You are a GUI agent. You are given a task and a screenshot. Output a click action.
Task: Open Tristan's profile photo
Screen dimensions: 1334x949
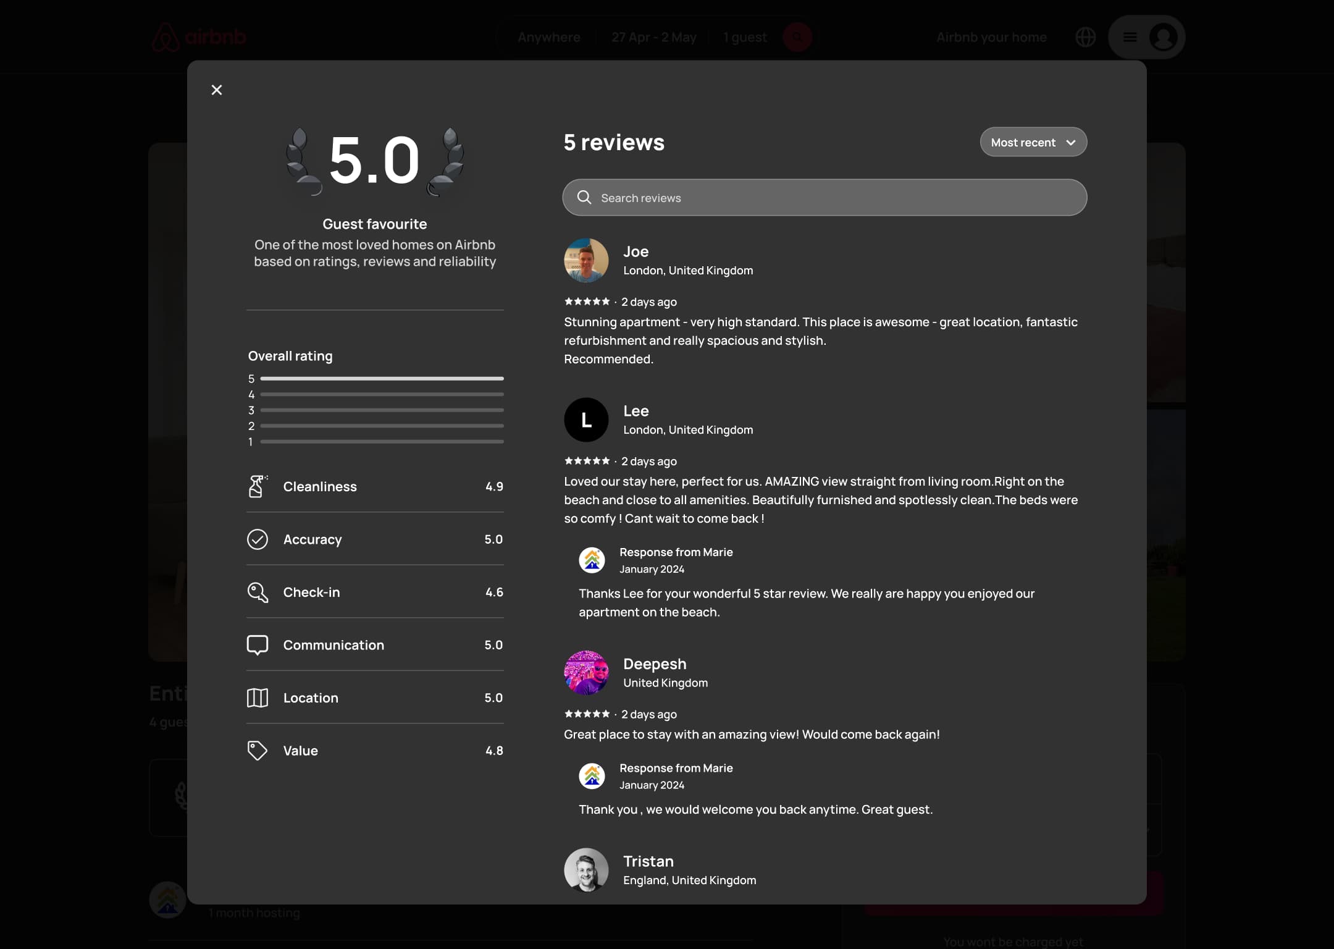[x=586, y=870]
